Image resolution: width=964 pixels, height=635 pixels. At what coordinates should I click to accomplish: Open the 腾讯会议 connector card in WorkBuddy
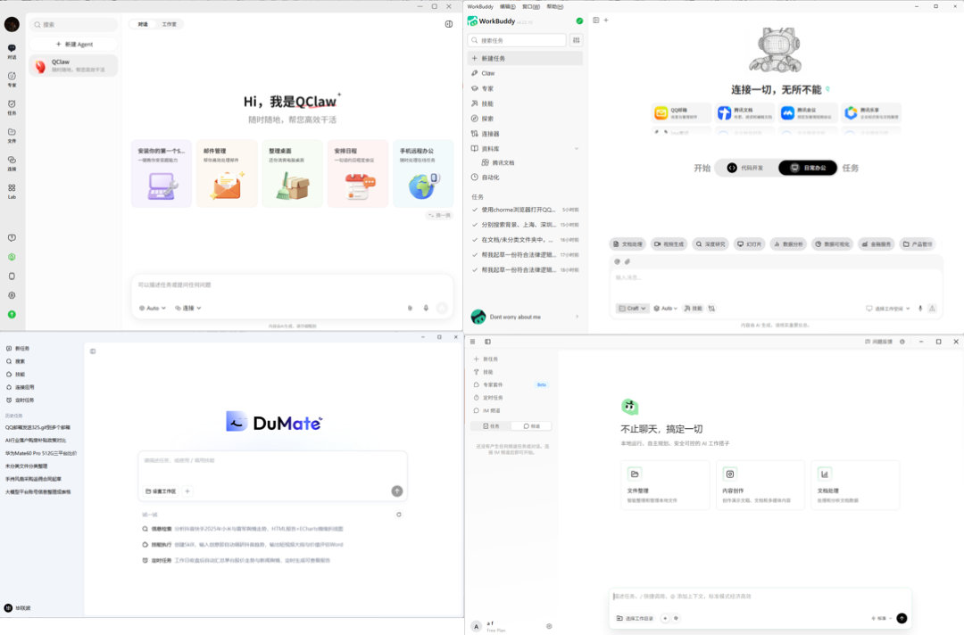[808, 113]
